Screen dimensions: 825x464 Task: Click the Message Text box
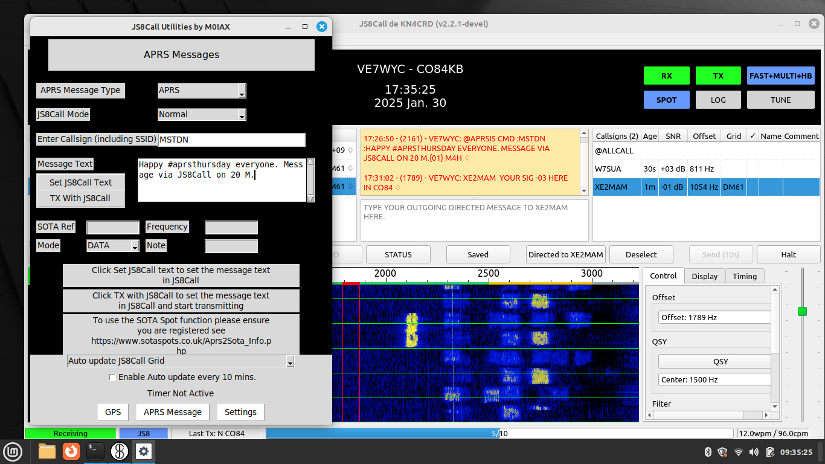point(222,179)
